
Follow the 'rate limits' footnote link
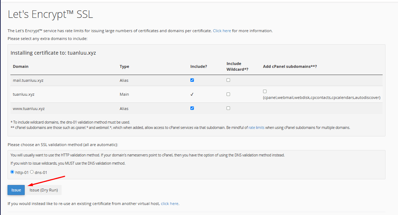256,127
